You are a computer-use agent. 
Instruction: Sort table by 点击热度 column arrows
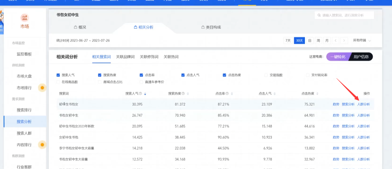pyautogui.click(x=317, y=94)
